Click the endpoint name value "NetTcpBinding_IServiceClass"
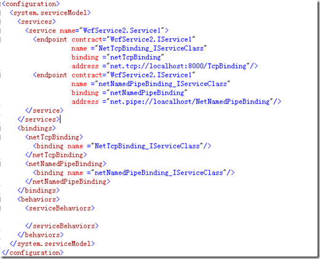 [151, 49]
